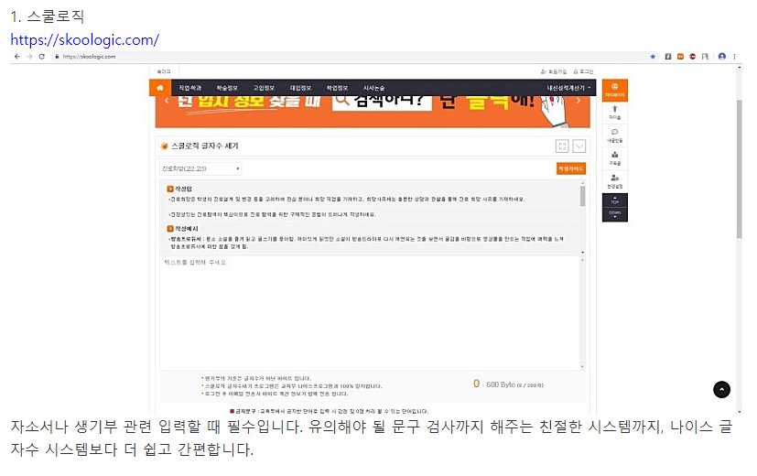757x476 pixels.
Task: Click the browser page vertical scrollbar
Action: 739,169
